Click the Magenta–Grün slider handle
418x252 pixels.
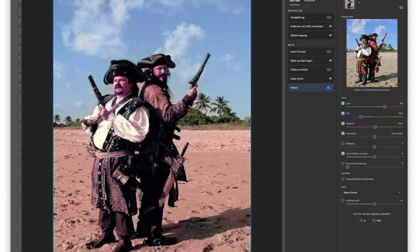pyautogui.click(x=375, y=127)
